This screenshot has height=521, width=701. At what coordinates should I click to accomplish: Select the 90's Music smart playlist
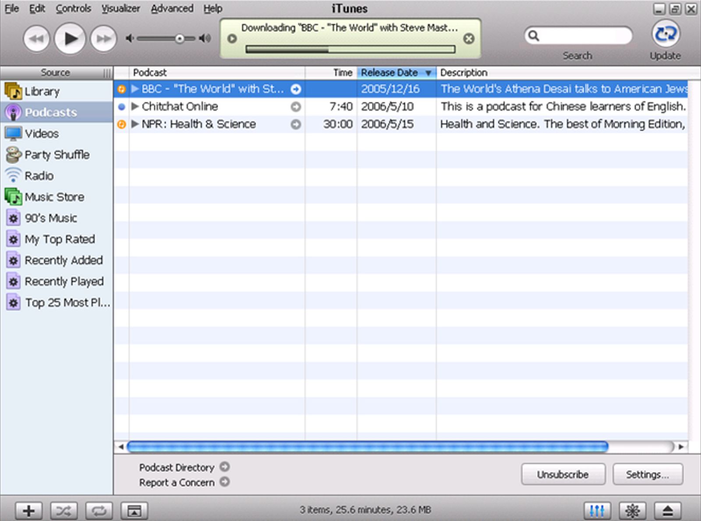(57, 218)
